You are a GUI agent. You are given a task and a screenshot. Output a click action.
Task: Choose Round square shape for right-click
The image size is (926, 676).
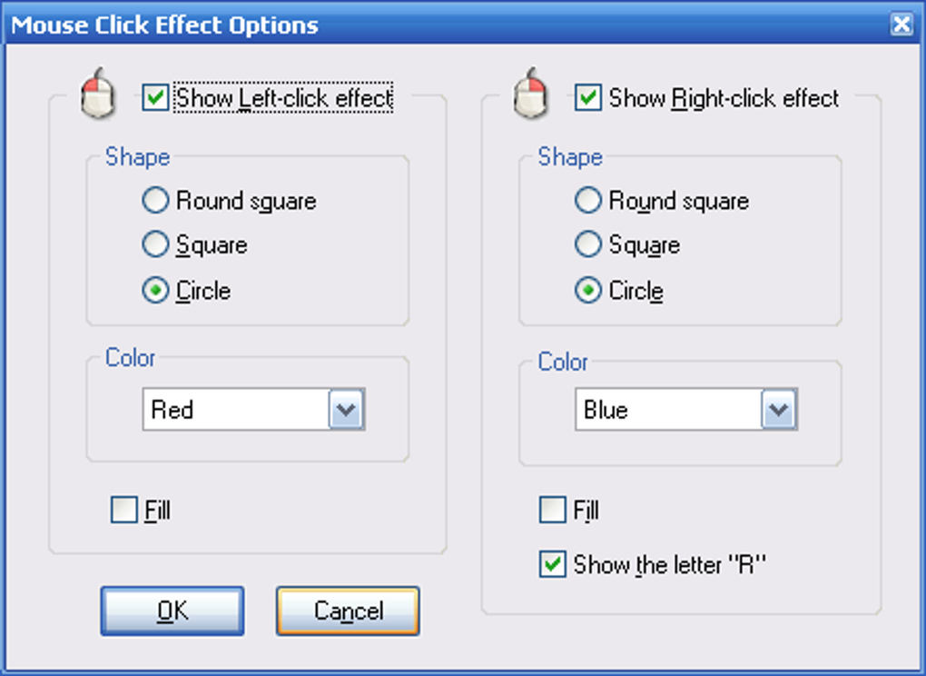point(588,200)
